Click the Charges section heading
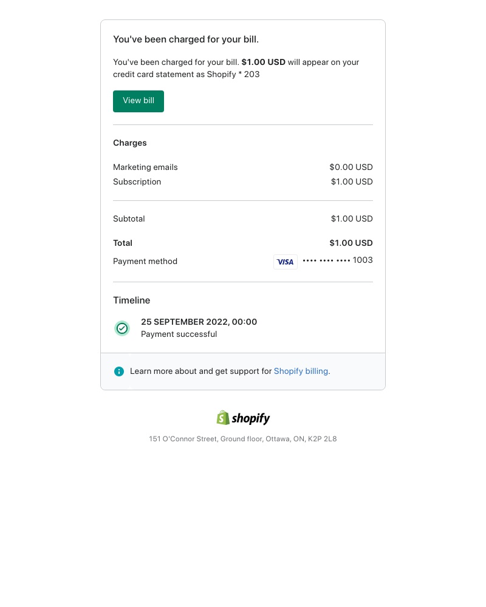 (130, 143)
